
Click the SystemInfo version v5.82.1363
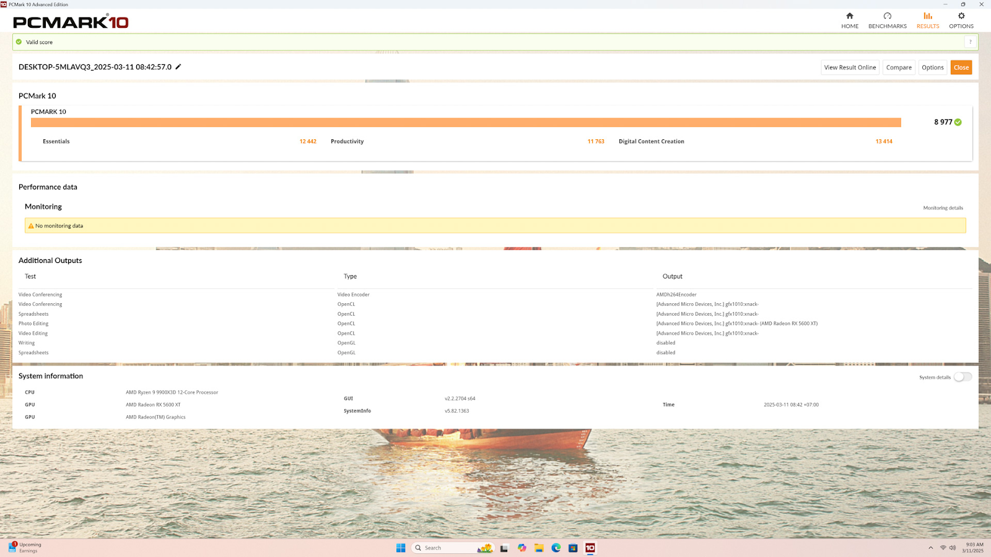pos(456,411)
